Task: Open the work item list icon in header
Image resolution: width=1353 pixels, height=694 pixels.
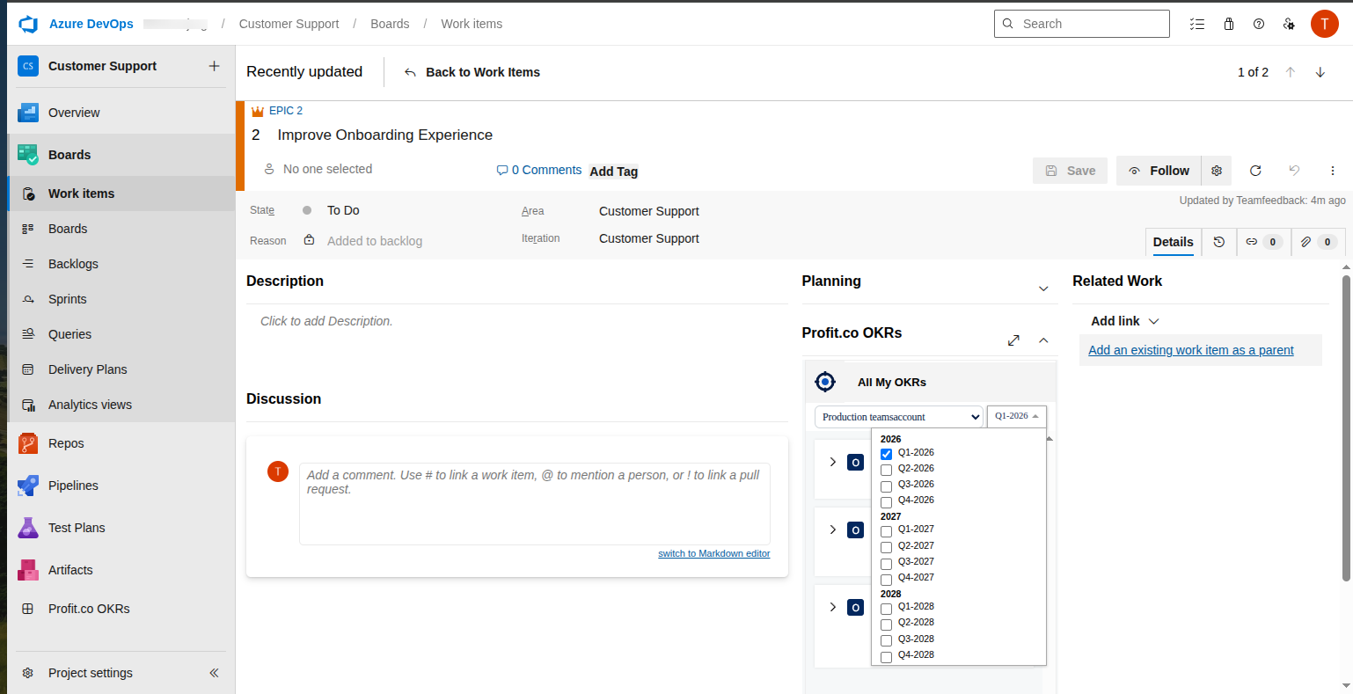Action: (x=1196, y=24)
